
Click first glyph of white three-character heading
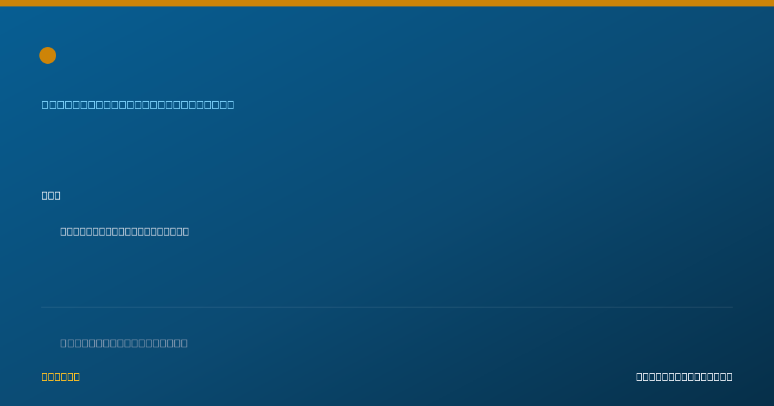click(45, 195)
